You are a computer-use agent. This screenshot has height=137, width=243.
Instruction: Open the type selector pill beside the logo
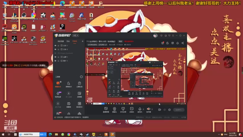click(76, 35)
